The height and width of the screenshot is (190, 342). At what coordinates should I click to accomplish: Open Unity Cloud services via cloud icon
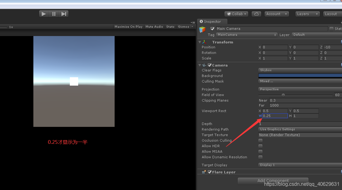(x=256, y=14)
